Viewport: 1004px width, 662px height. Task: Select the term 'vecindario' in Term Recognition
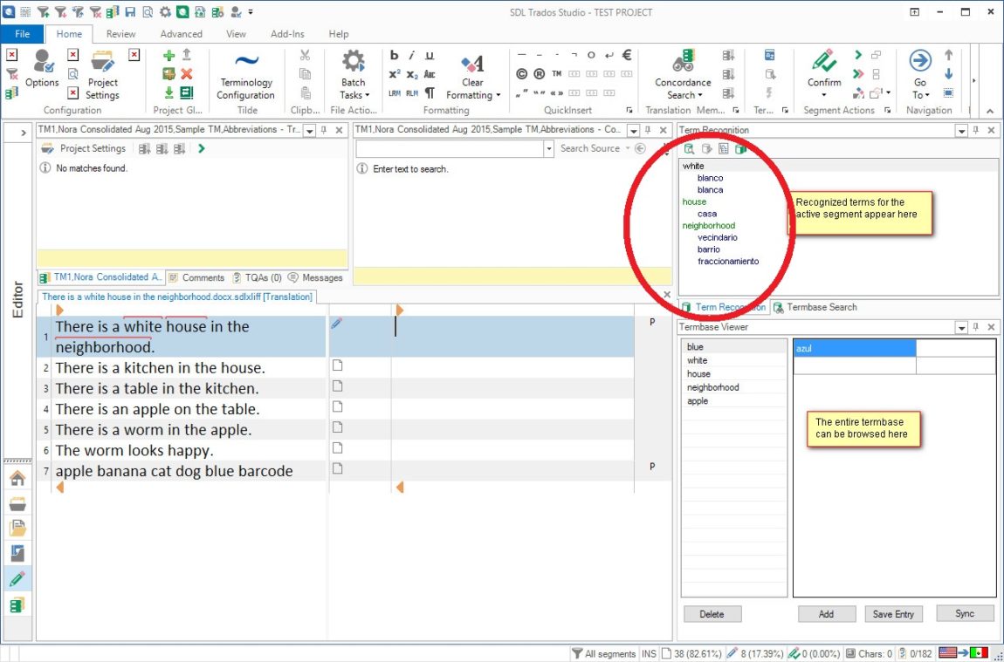click(717, 237)
